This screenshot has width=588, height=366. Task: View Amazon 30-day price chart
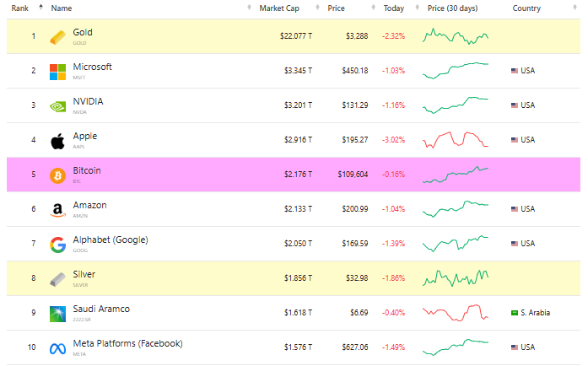point(456,209)
